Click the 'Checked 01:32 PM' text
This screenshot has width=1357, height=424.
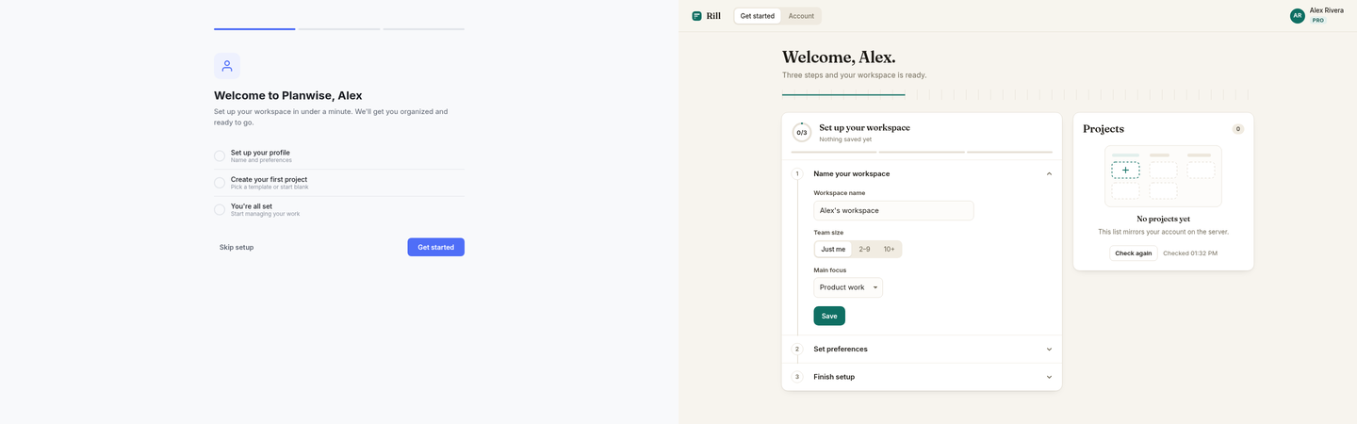[x=1190, y=253]
